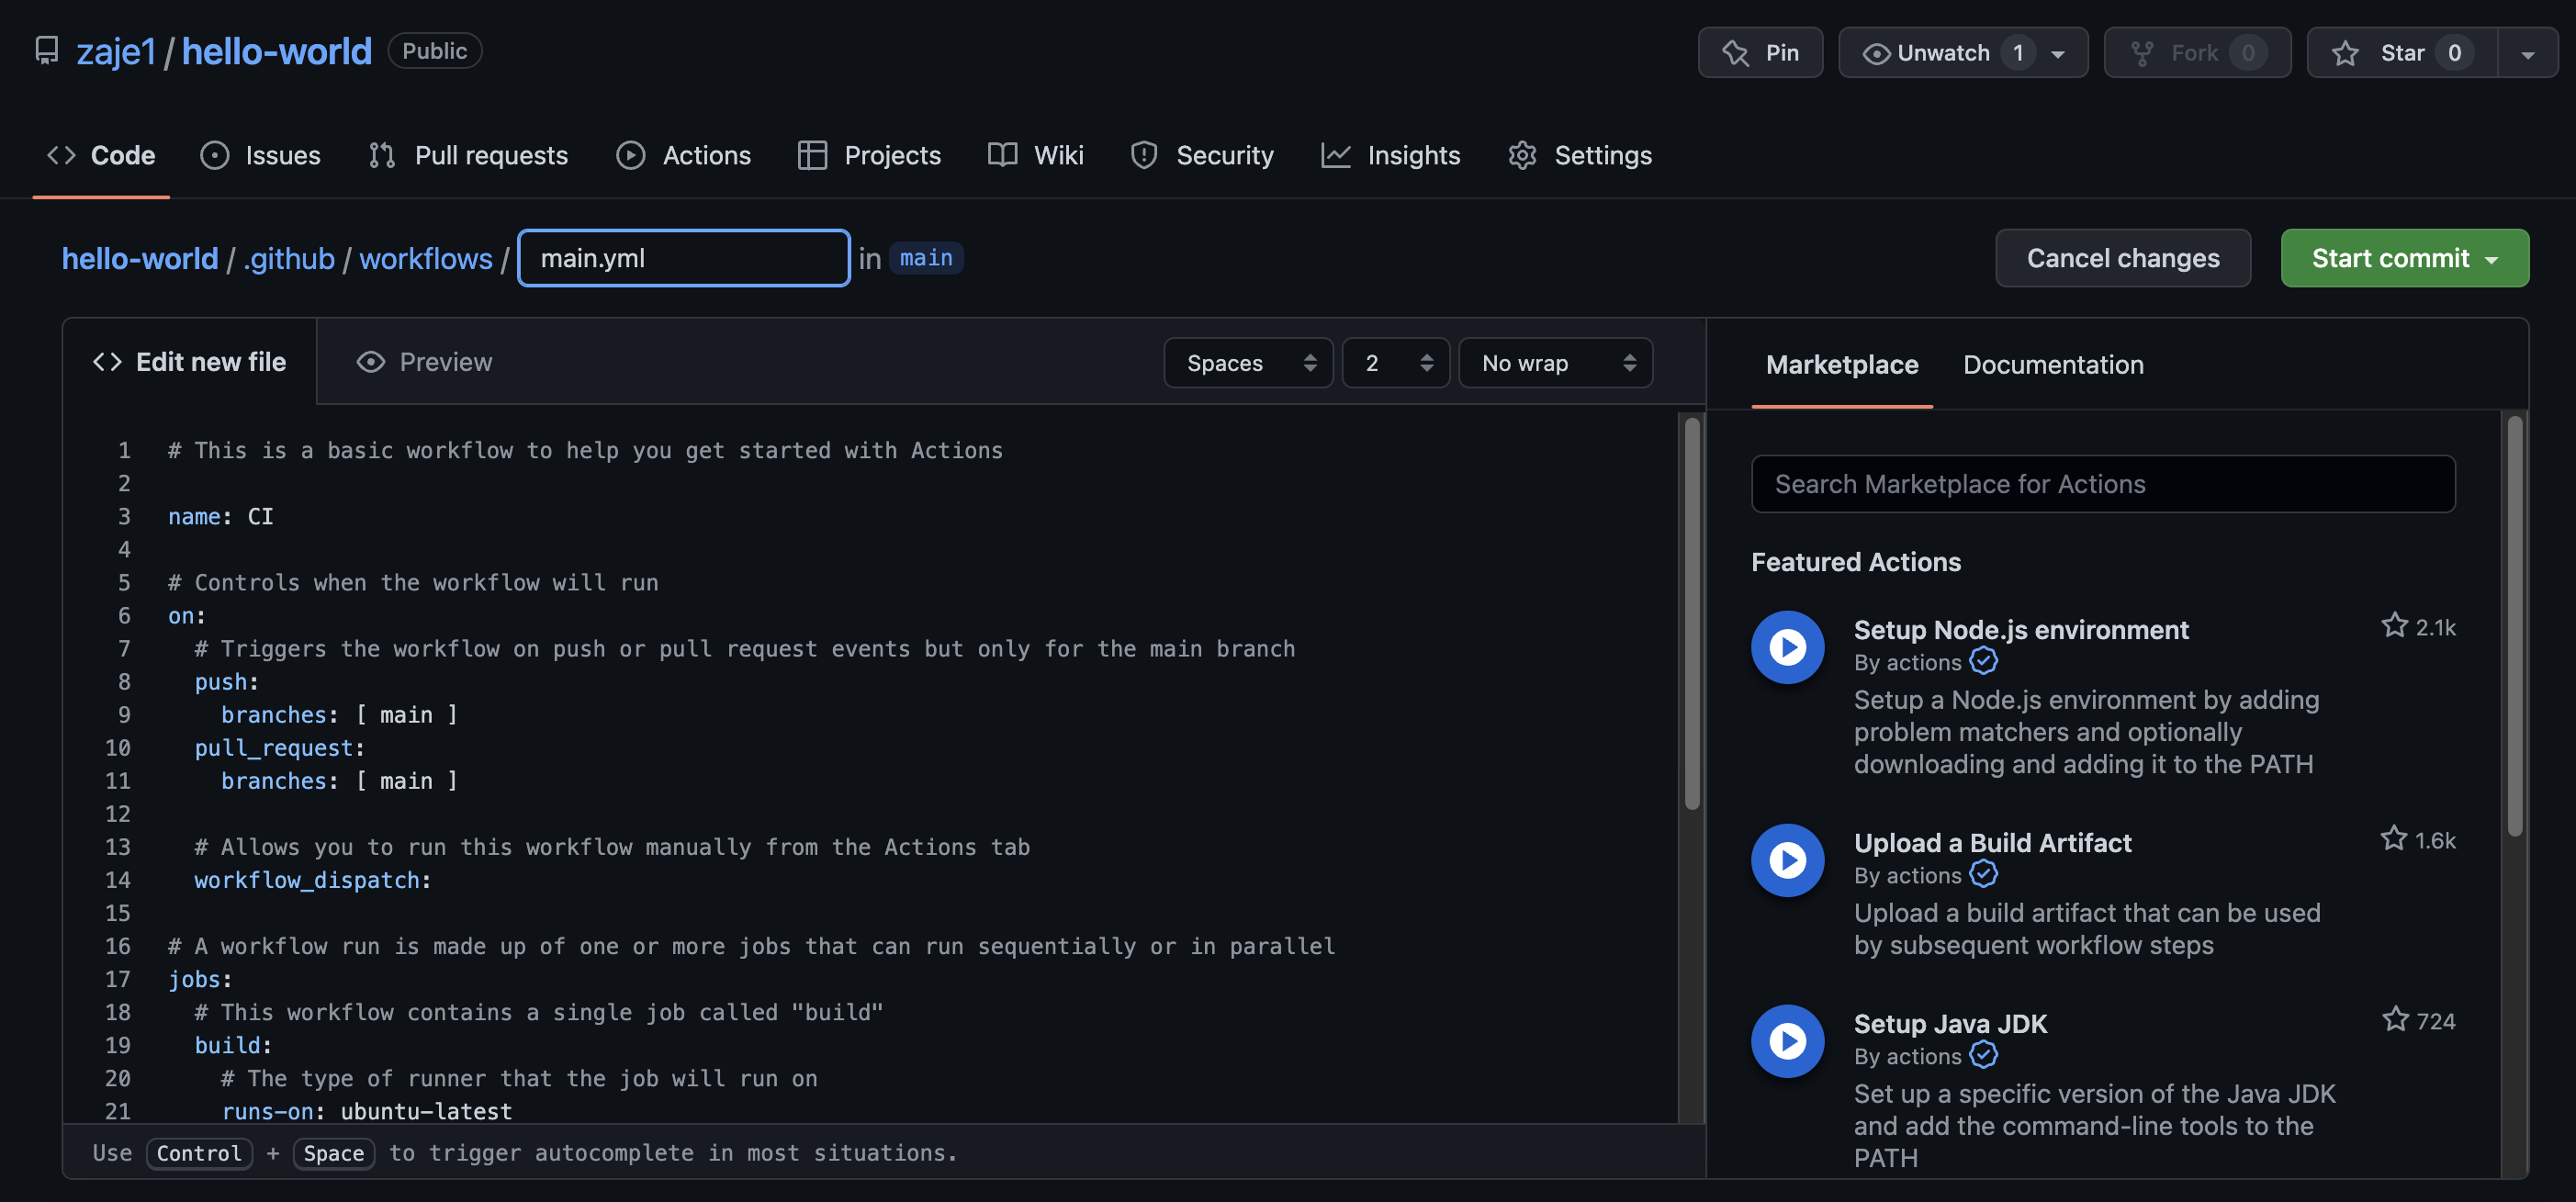
Task: Click the Wiki book icon
Action: point(1002,155)
